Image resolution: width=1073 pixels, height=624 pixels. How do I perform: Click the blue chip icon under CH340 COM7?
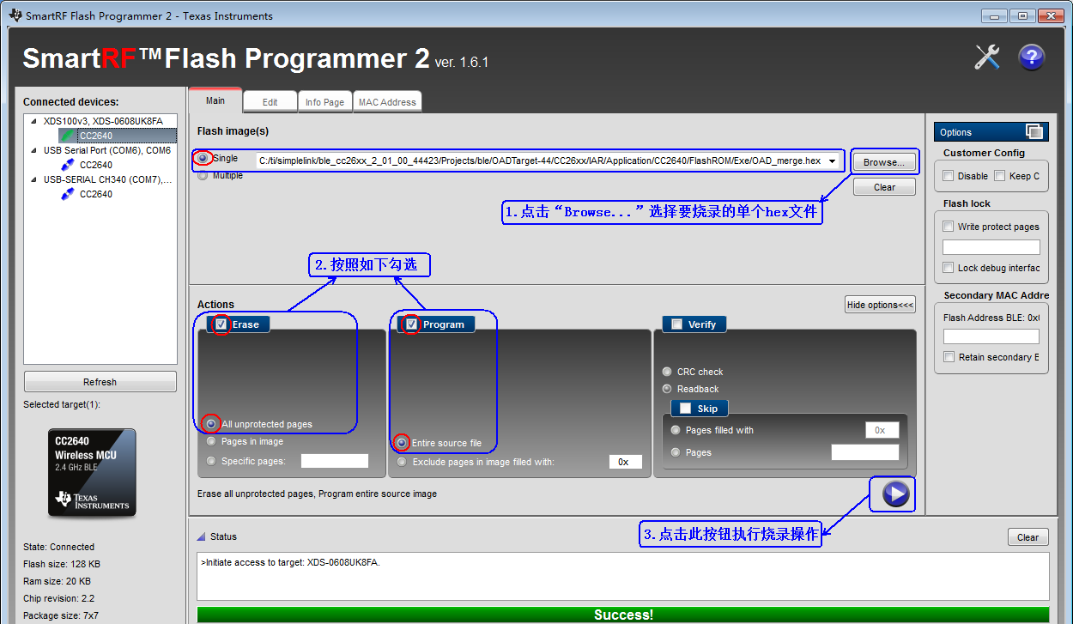click(68, 193)
